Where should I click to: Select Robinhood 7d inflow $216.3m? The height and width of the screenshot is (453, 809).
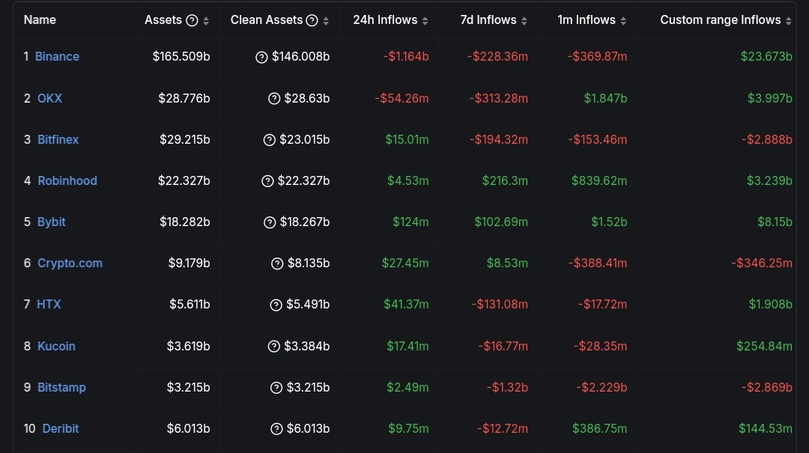505,180
